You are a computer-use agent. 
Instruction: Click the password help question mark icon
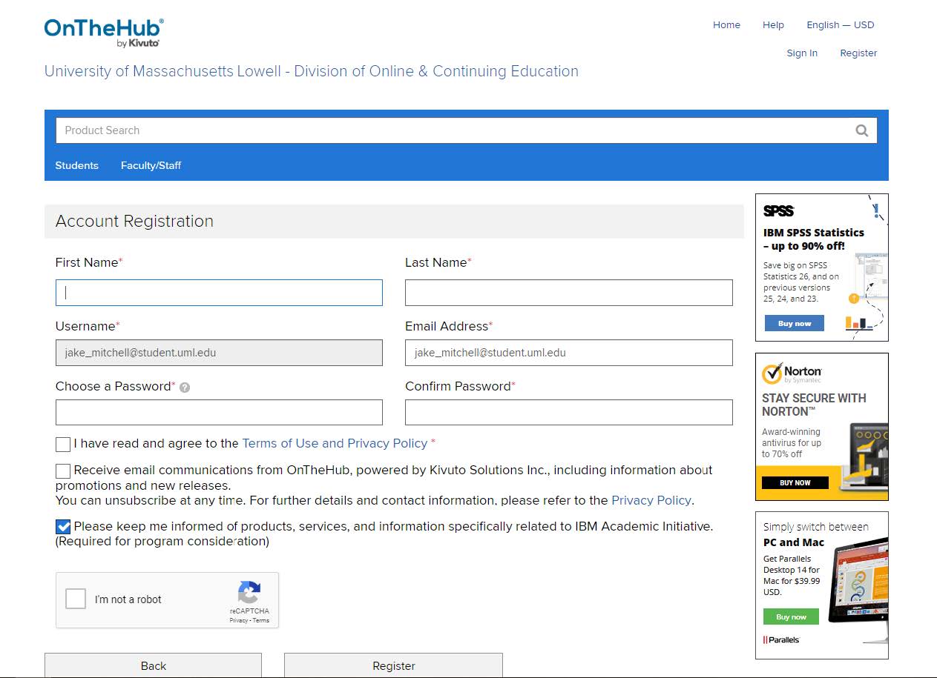[x=185, y=388]
